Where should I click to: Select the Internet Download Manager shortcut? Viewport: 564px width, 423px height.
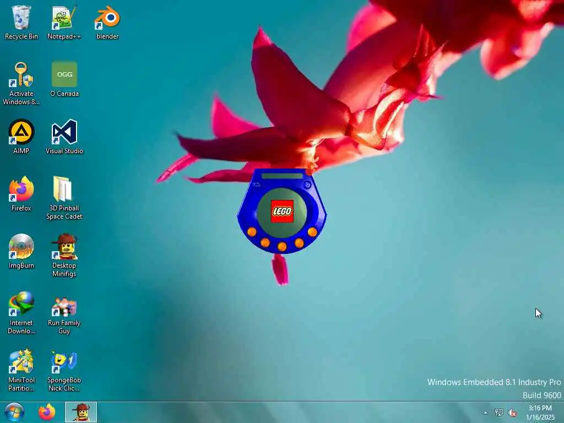(21, 313)
